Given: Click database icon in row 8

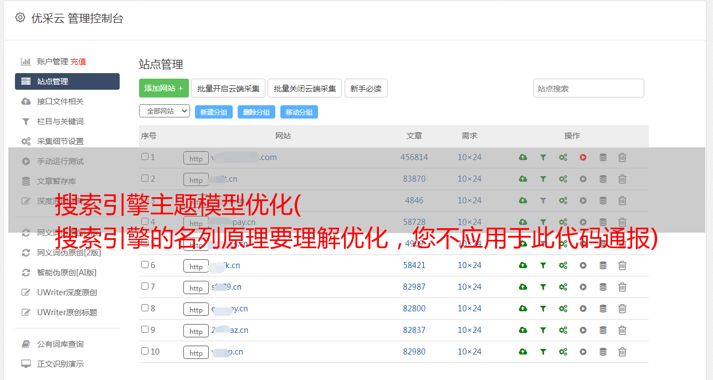Looking at the screenshot, I should [x=603, y=309].
